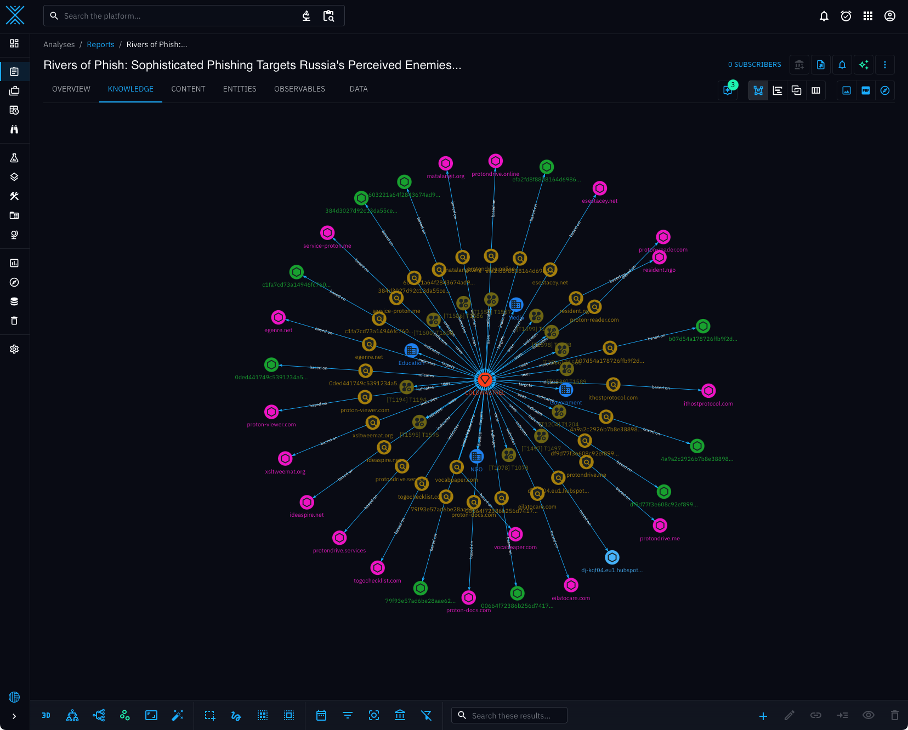908x730 pixels.
Task: Expand the left sidebar with the chevron
Action: coord(14,716)
